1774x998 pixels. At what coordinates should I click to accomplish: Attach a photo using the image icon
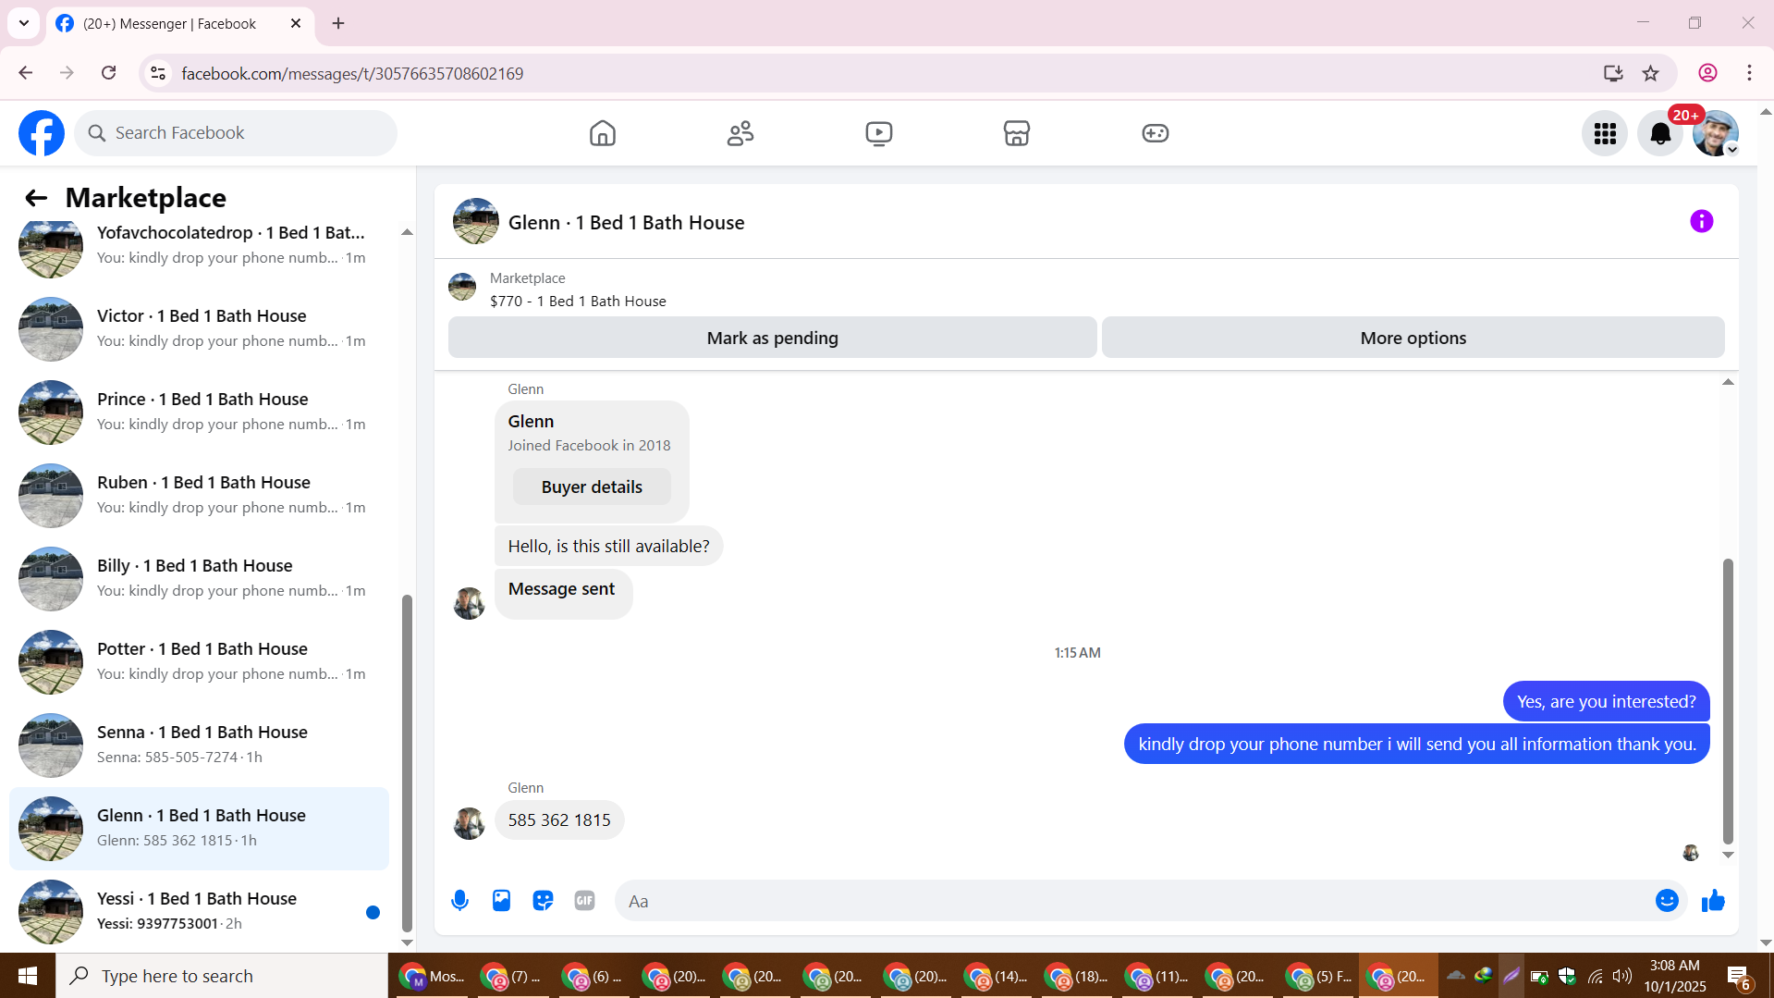tap(501, 900)
